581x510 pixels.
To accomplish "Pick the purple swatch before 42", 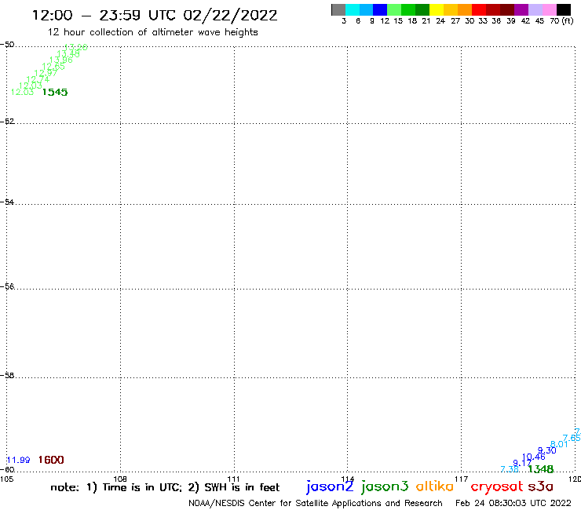I will [x=521, y=10].
